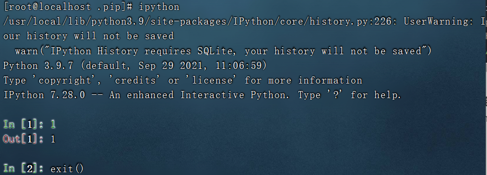Click "Type '?' for help." text
This screenshot has height=175, width=487.
click(350, 95)
